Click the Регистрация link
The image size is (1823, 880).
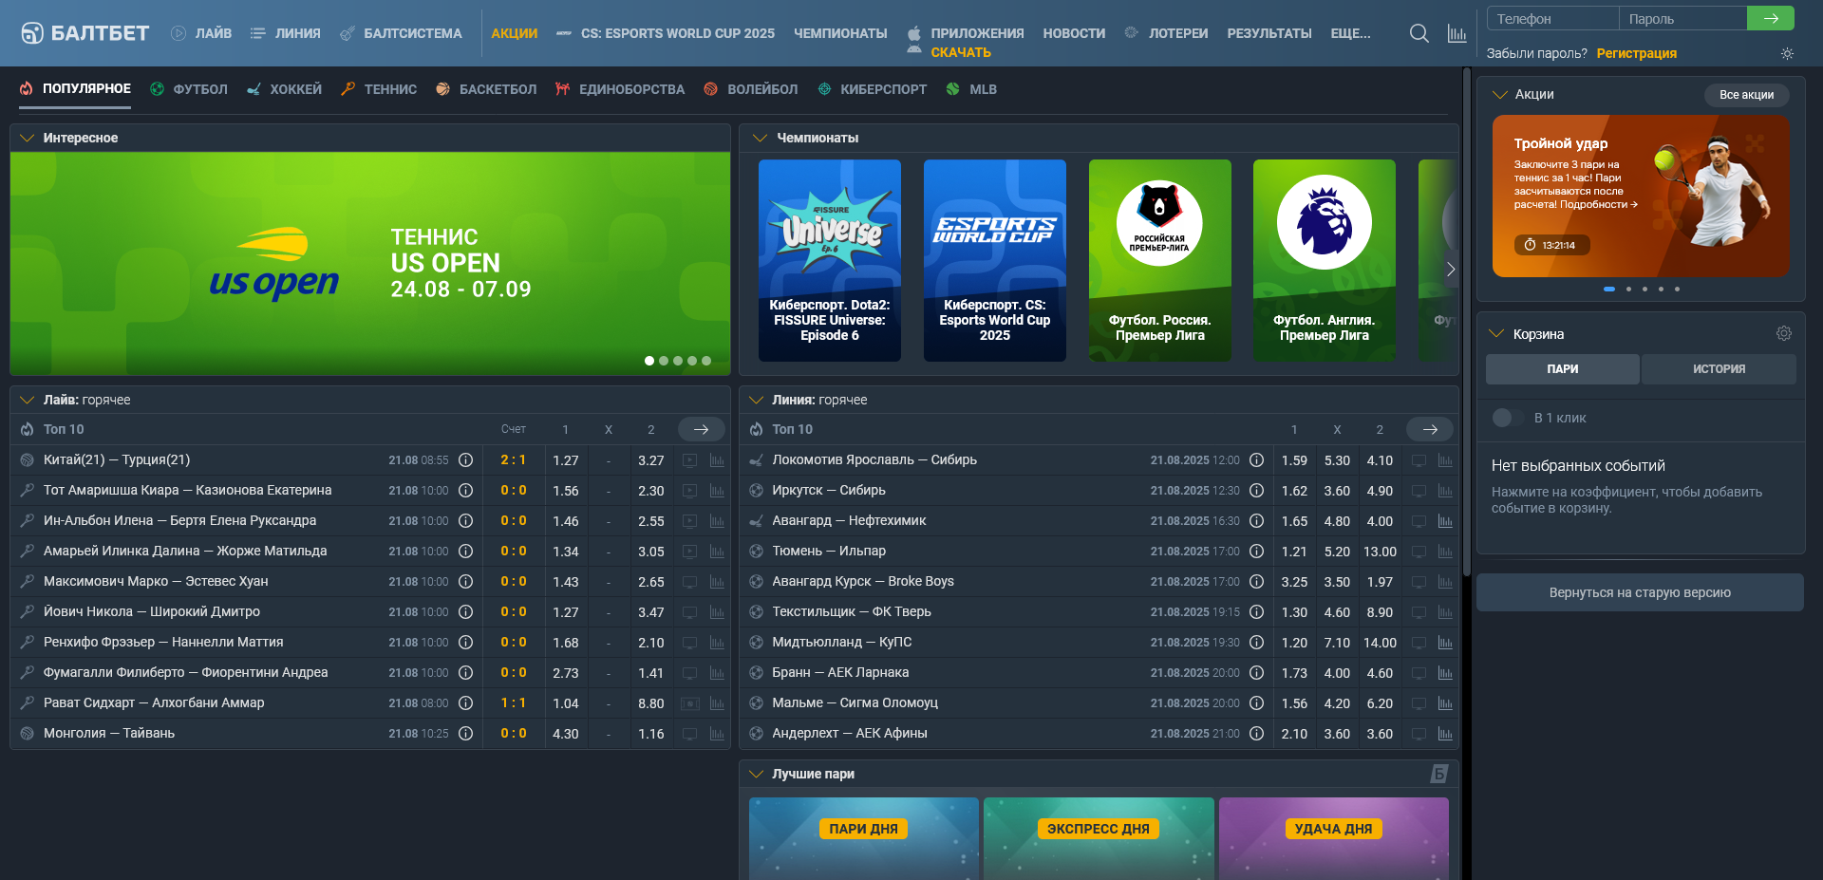(1636, 53)
